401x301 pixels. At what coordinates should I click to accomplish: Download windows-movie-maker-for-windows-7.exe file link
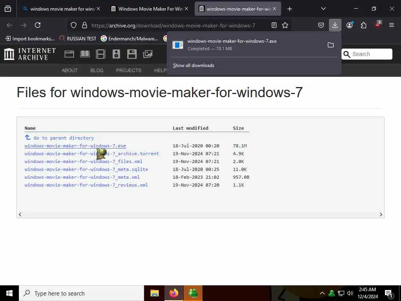(x=75, y=146)
